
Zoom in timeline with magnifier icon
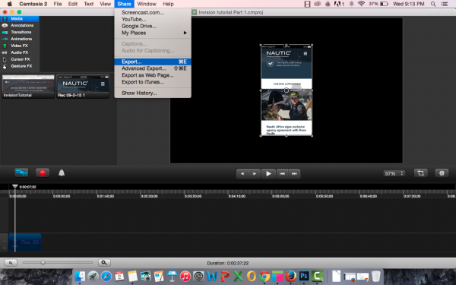pyautogui.click(x=104, y=262)
